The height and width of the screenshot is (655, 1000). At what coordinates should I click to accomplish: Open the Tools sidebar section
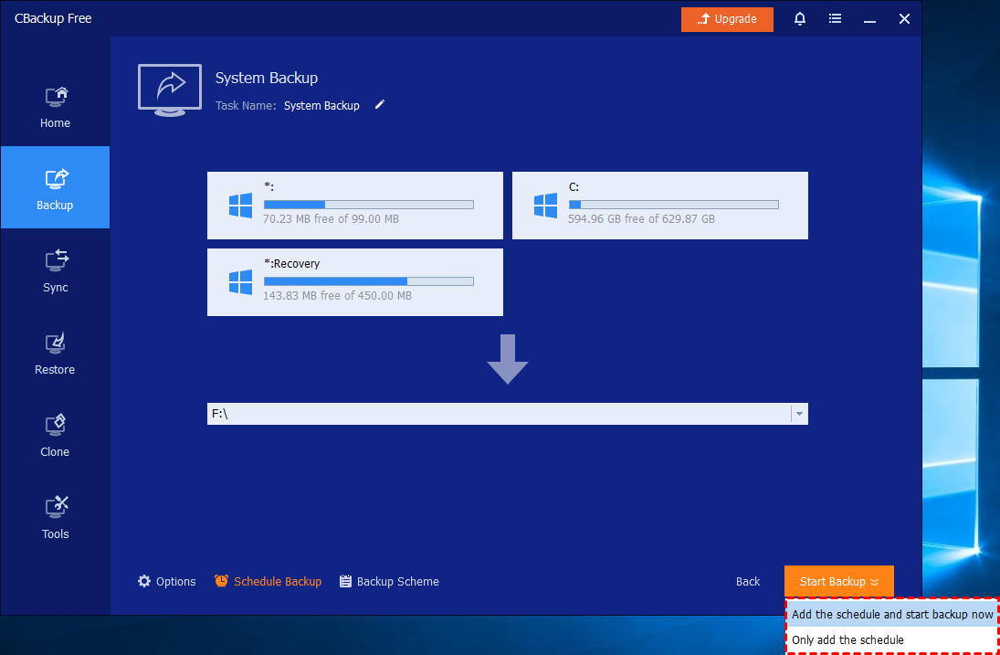point(55,518)
